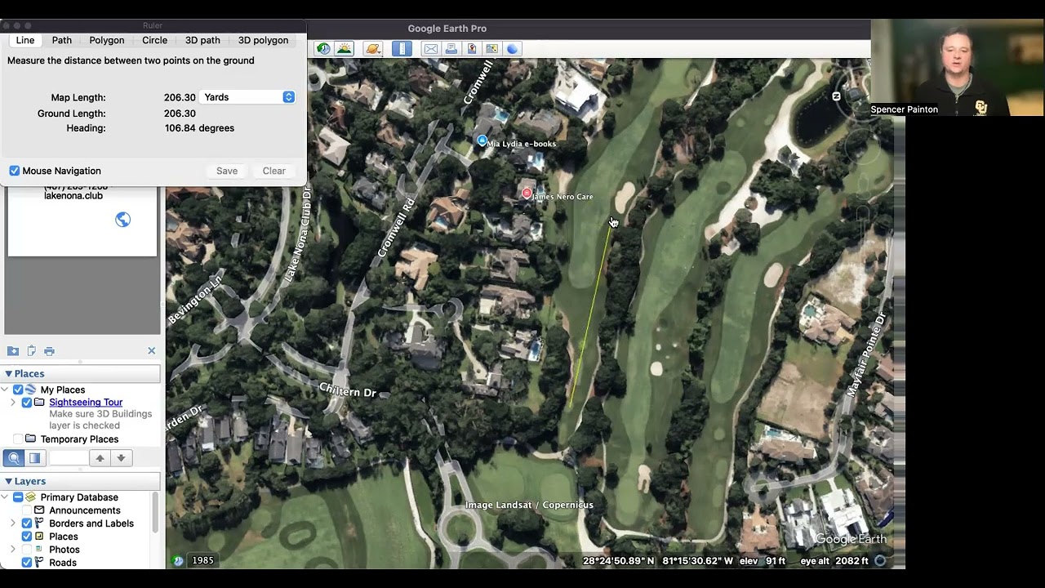Click the Announcements envelope icon

[39, 510]
